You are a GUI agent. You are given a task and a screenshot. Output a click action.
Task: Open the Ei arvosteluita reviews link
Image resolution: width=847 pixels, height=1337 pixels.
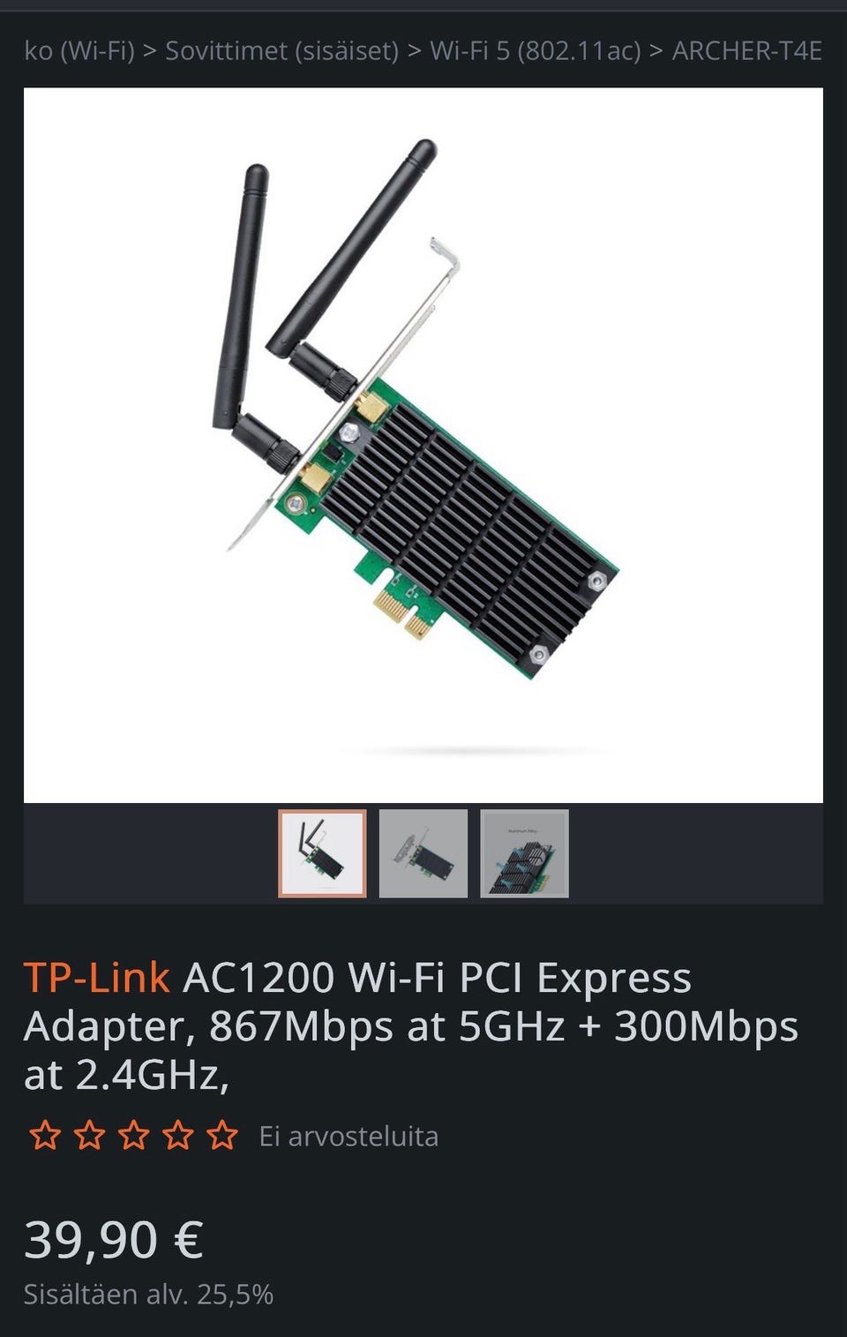click(349, 1136)
